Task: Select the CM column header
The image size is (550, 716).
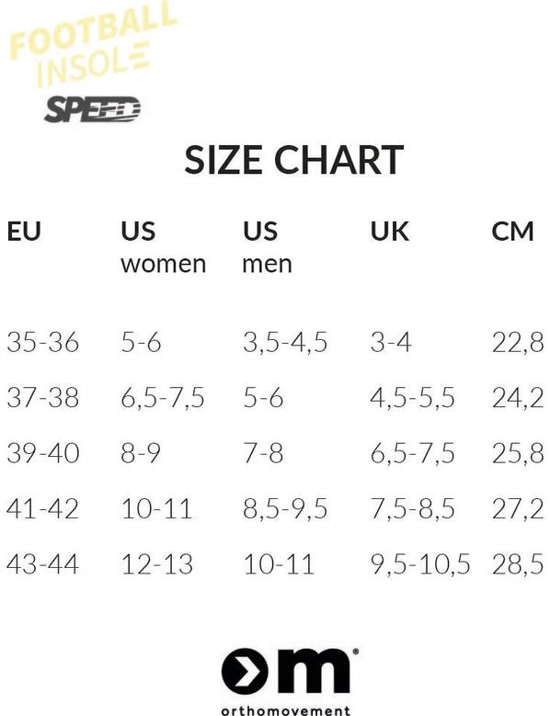Action: point(512,231)
